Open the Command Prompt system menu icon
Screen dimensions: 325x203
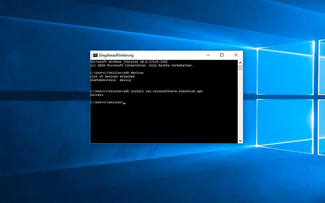click(x=95, y=55)
